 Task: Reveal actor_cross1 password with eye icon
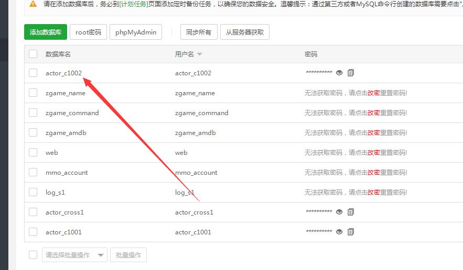(x=339, y=212)
